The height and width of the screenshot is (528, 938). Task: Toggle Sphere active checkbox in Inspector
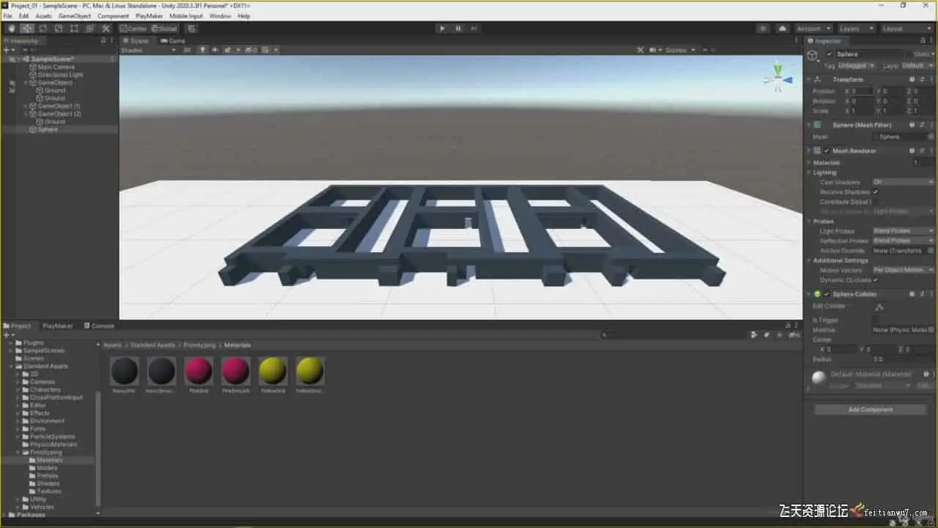[x=830, y=54]
